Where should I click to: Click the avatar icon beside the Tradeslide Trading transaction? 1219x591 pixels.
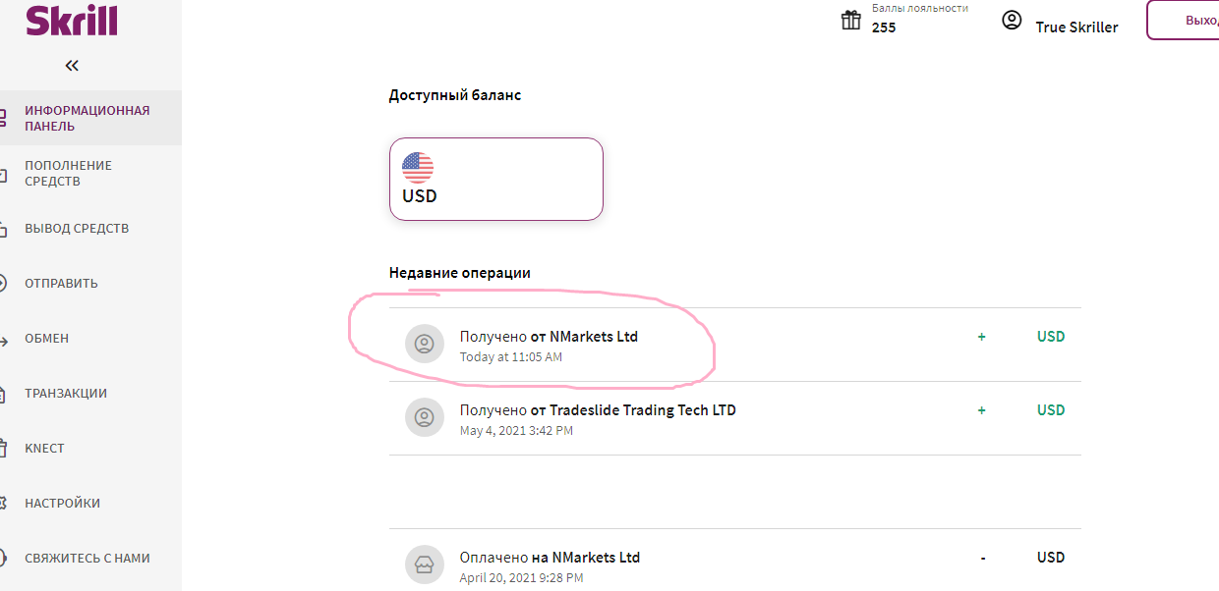[x=425, y=417]
